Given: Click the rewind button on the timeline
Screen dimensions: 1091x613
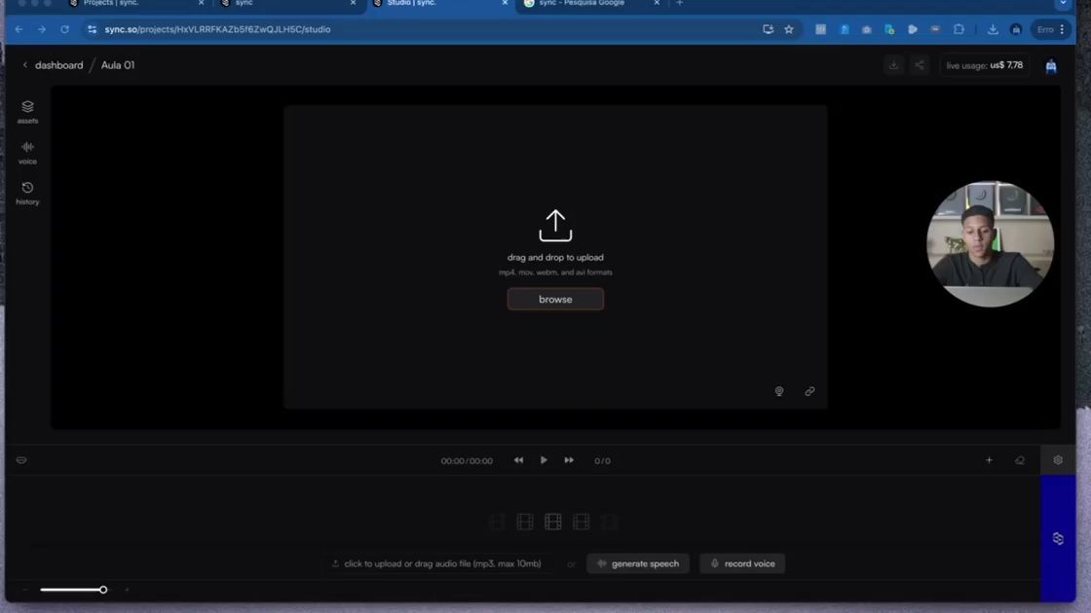Looking at the screenshot, I should (518, 460).
